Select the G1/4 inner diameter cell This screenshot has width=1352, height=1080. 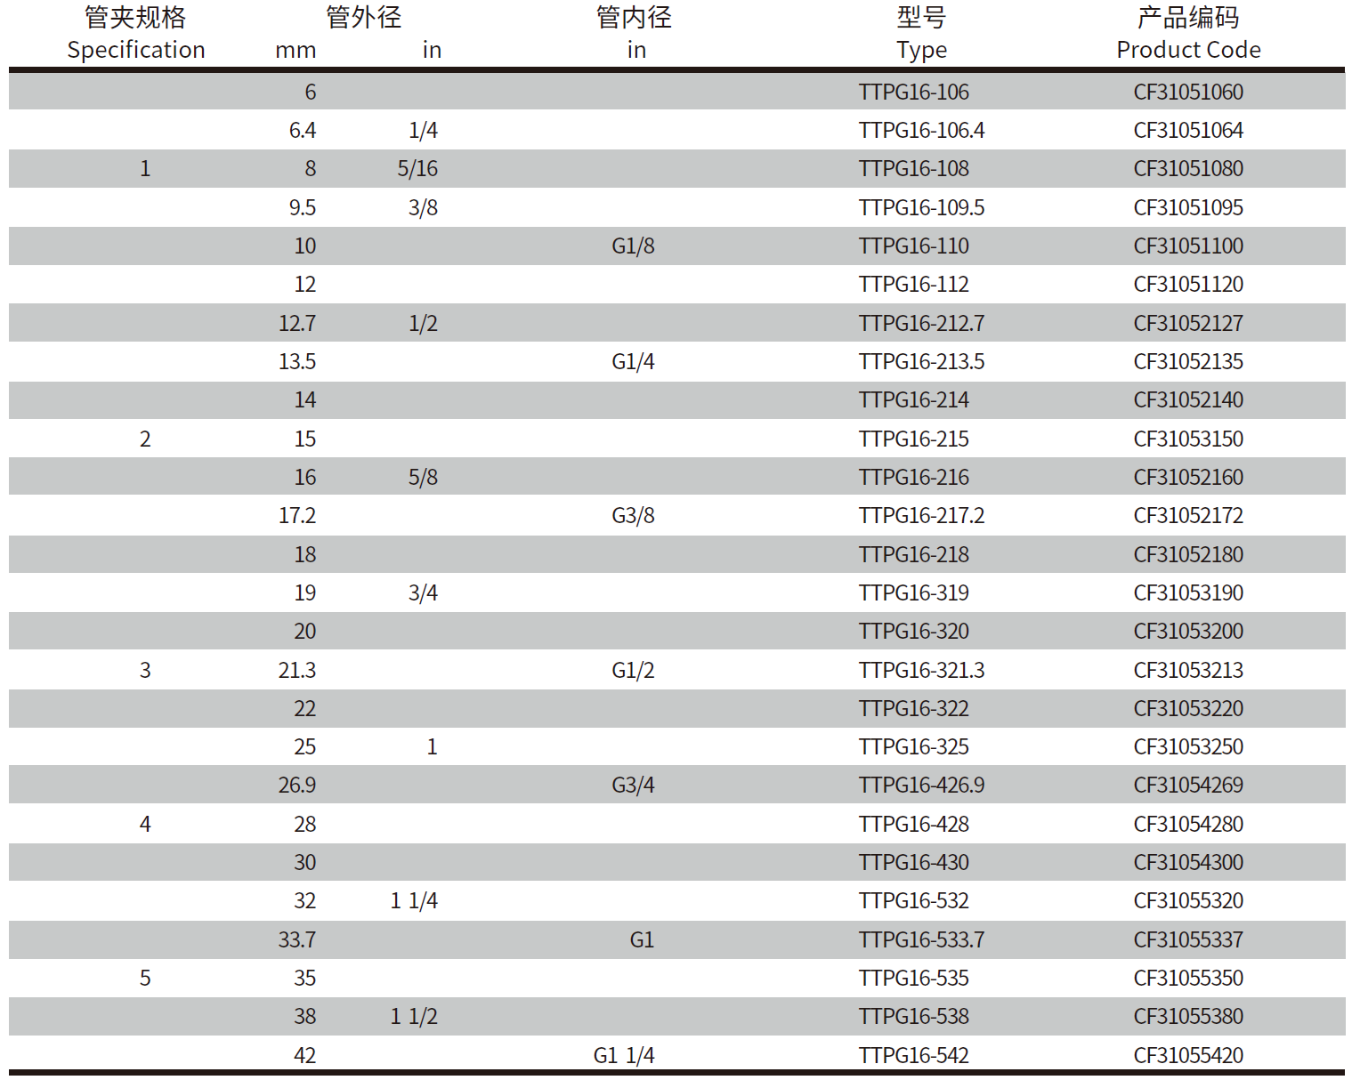coord(633,361)
